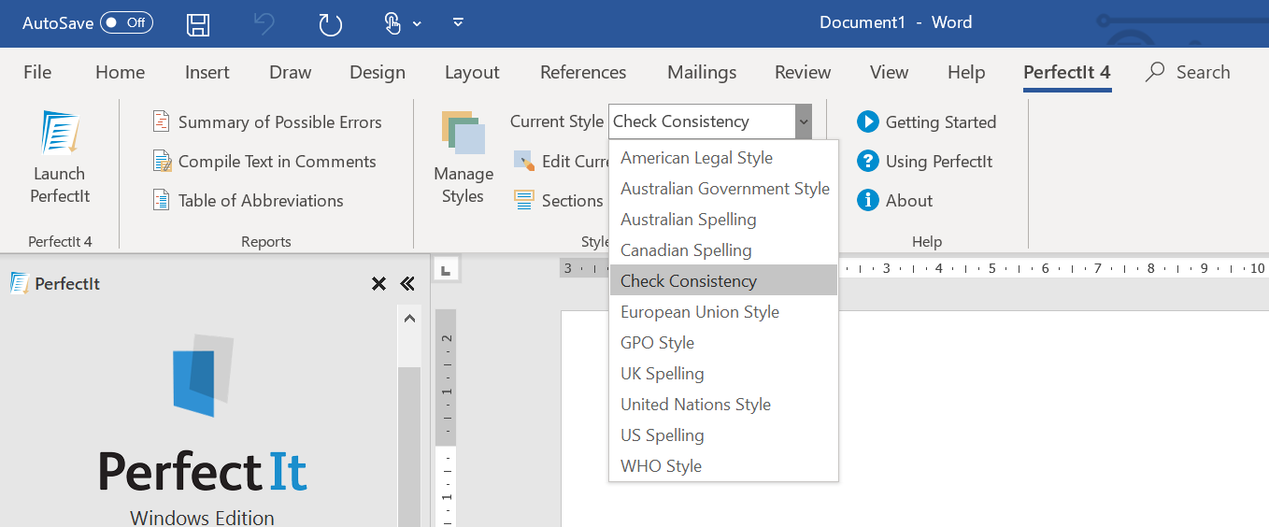Open the View tab
Viewport: 1269px width, 527px height.
[889, 72]
